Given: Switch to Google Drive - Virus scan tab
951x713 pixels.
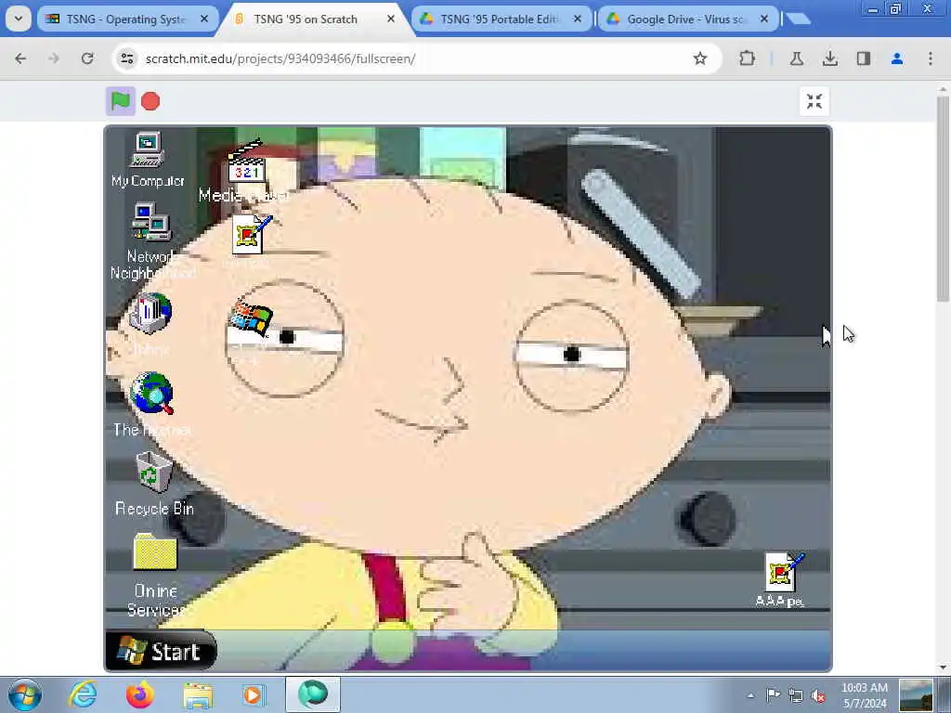Looking at the screenshot, I should click(x=685, y=19).
